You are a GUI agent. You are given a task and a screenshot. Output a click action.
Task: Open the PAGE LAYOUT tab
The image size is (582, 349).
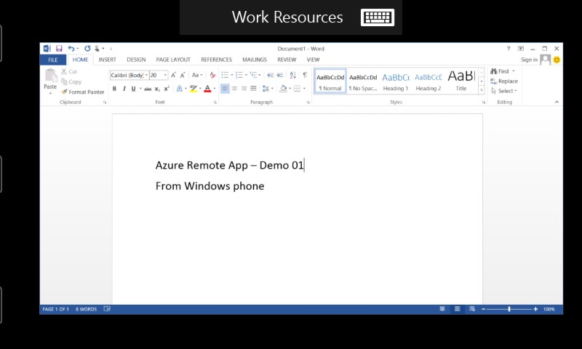173,60
